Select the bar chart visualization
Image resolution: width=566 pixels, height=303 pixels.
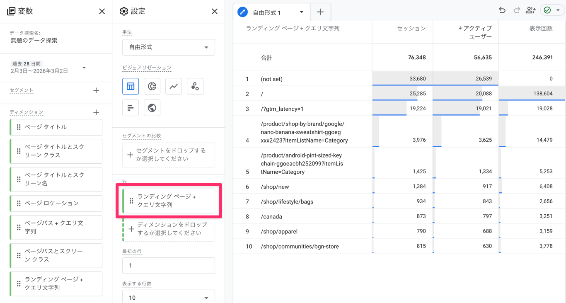(131, 108)
